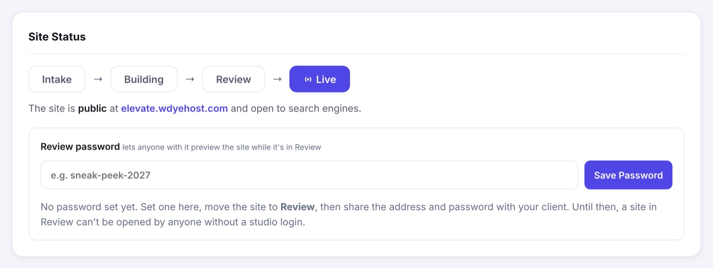
Task: Click the bold 'Review' word in help text
Action: [297, 207]
